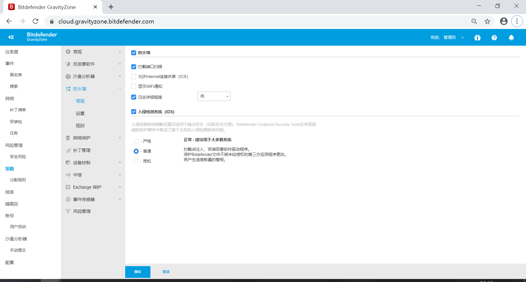Viewport: 526px width, 282px height.
Task: Expand Exchange 保护 section plus sign
Action: click(x=120, y=187)
